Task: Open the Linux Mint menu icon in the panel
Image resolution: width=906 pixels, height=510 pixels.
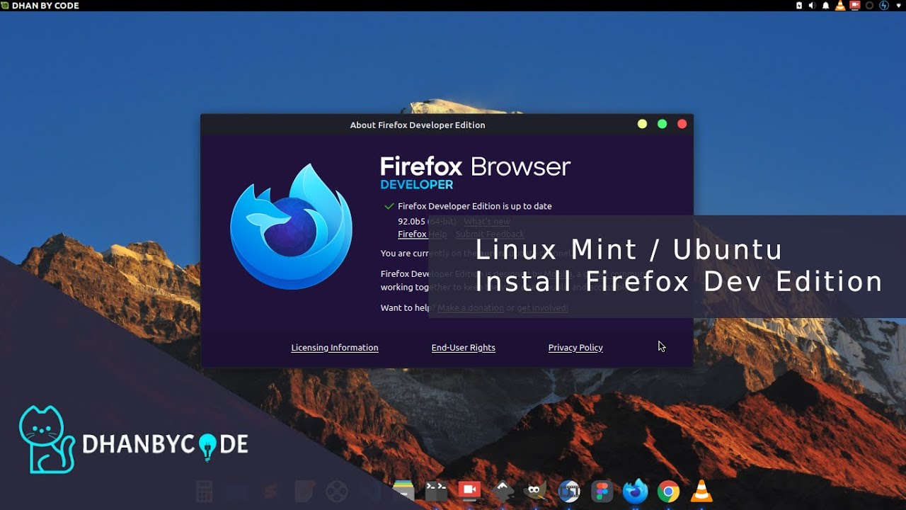Action: tap(5, 5)
